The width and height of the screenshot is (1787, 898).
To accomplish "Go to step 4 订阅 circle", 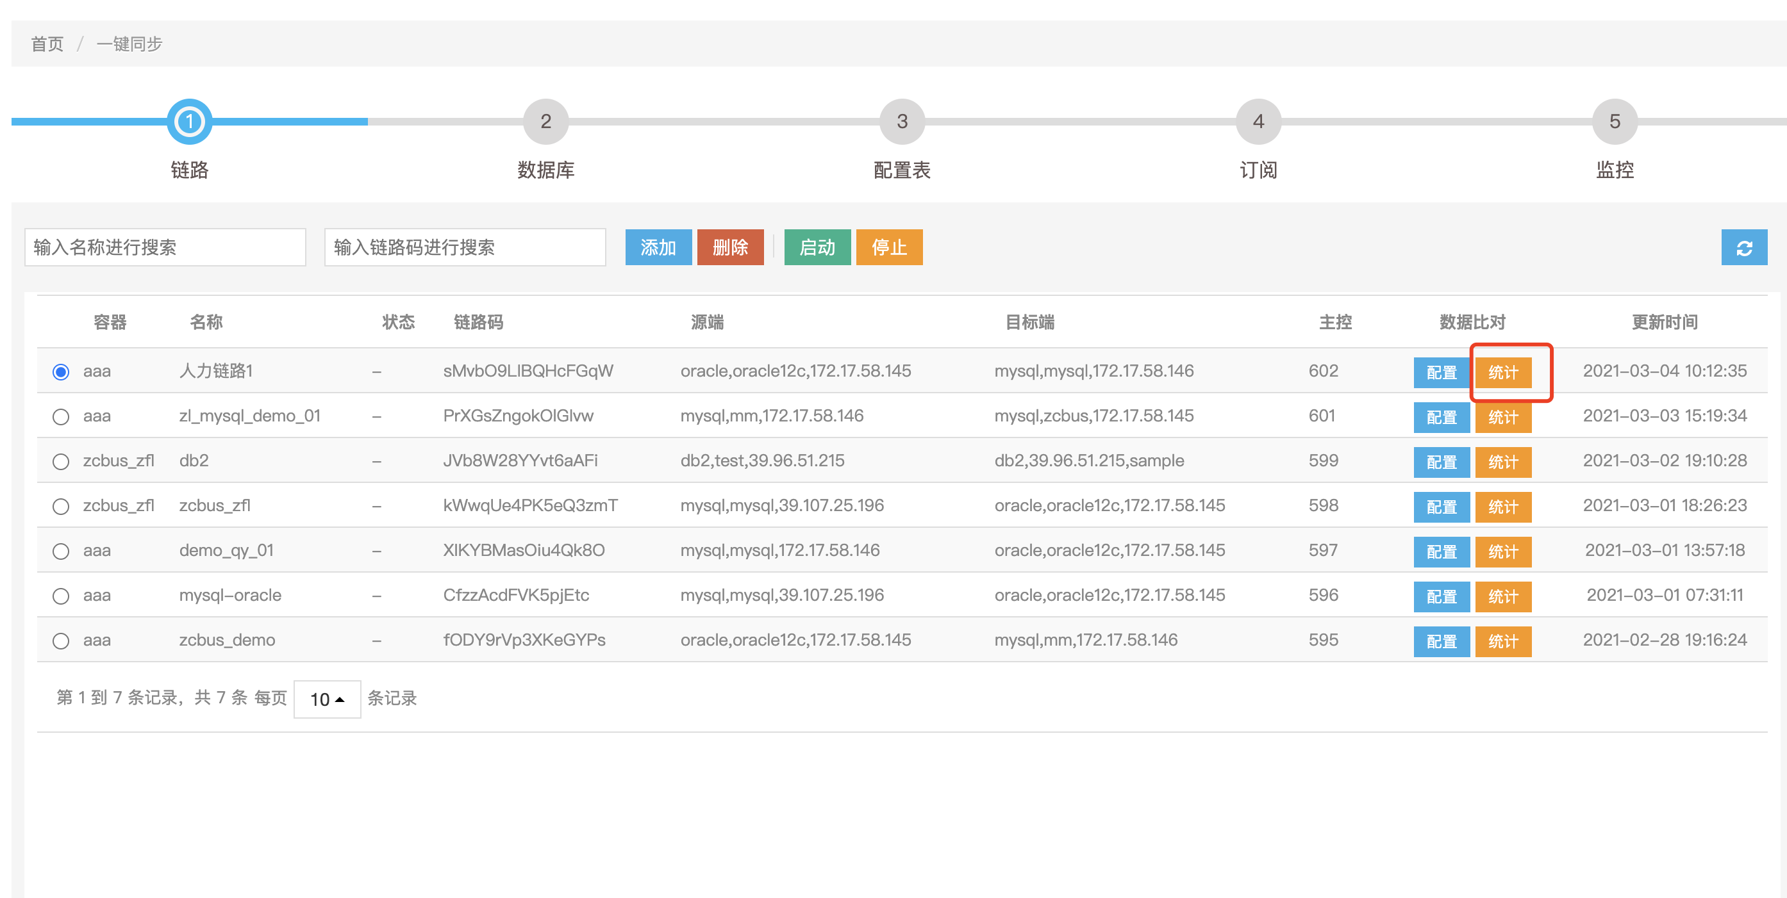I will (1258, 121).
